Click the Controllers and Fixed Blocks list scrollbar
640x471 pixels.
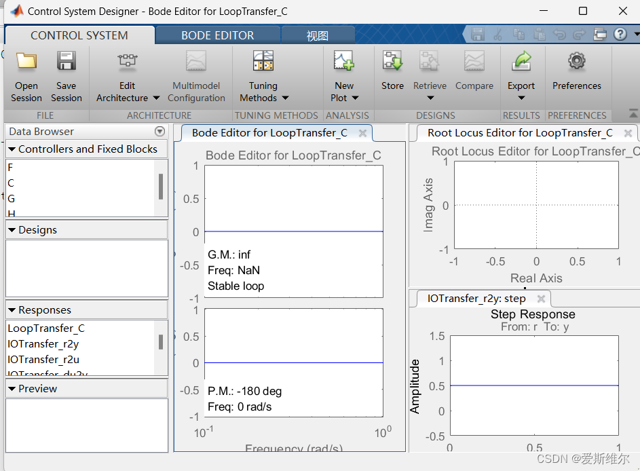161,187
